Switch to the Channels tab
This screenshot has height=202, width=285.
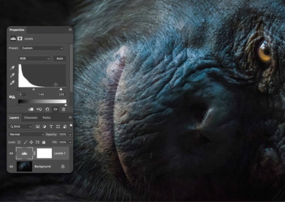coord(30,118)
